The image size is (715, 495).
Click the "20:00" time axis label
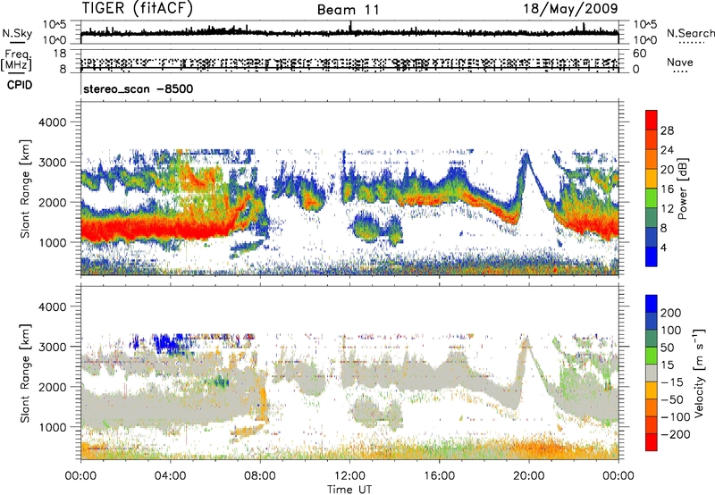coord(529,476)
